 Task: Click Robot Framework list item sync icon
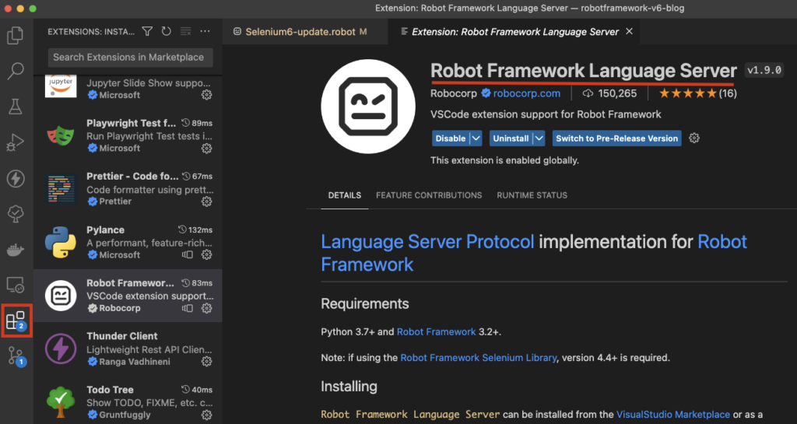tap(188, 308)
